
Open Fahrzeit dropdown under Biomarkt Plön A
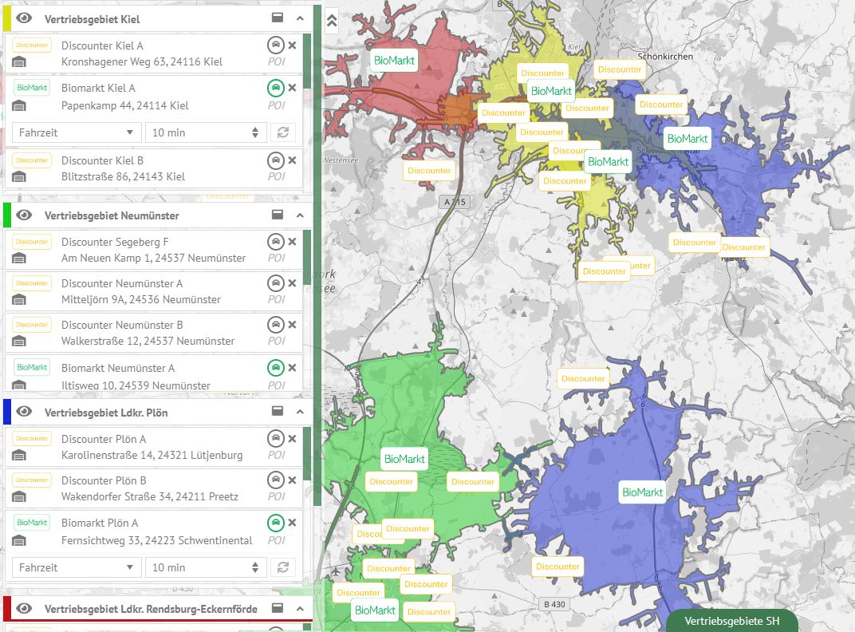pos(77,567)
